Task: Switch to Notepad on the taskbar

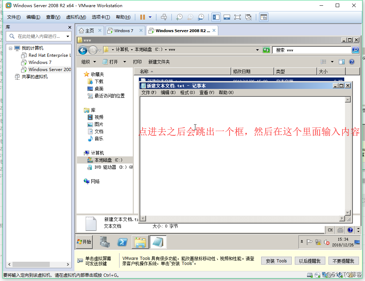Action: tap(158, 242)
